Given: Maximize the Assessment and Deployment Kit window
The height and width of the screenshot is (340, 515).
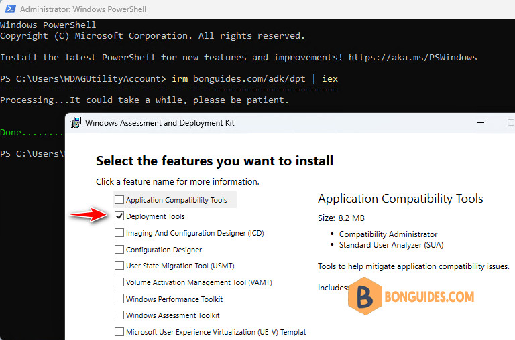Looking at the screenshot, I should coord(511,122).
